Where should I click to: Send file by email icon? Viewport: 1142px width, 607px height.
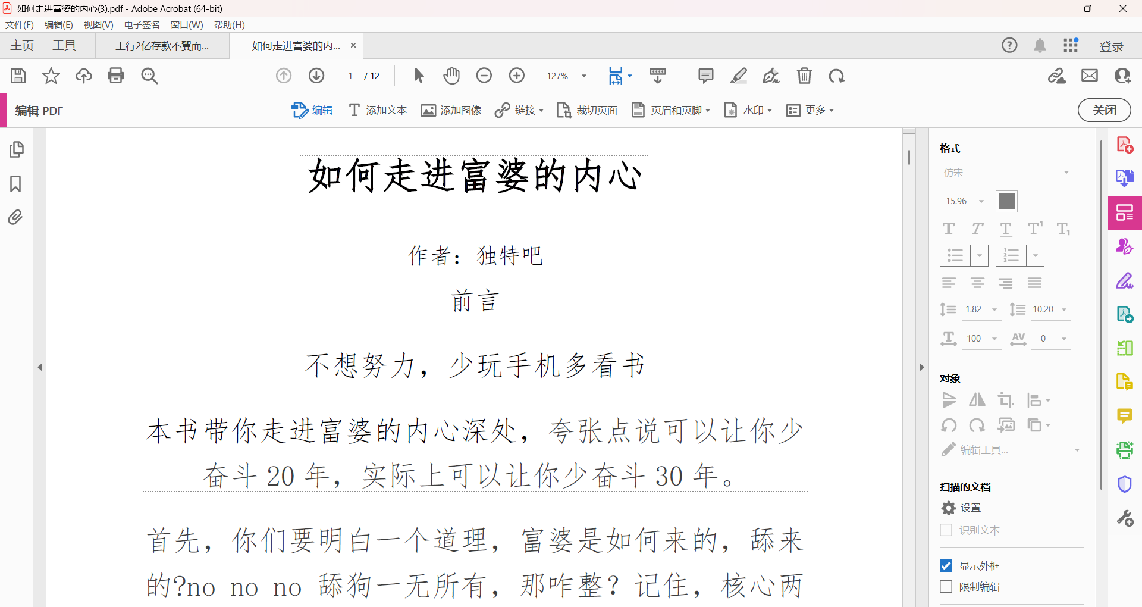click(x=1090, y=76)
